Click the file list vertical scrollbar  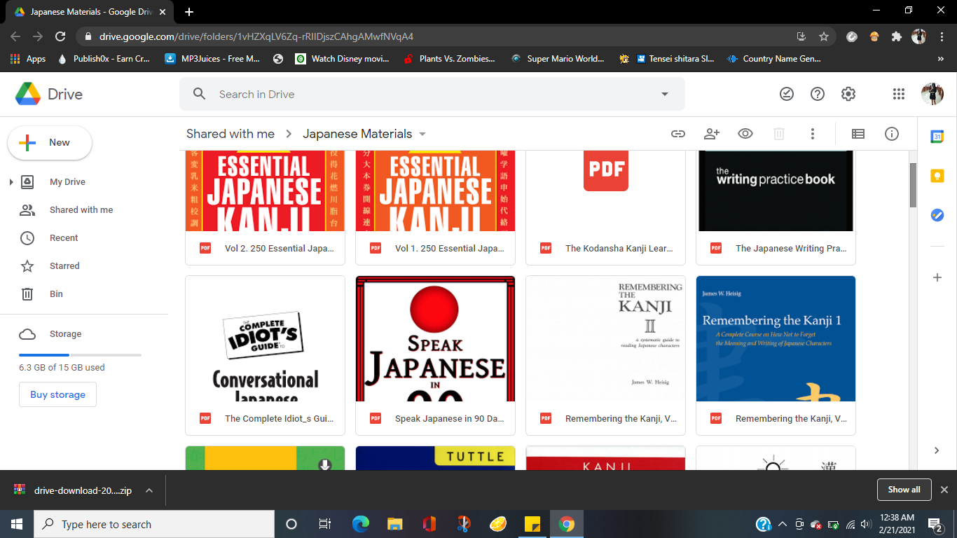click(x=913, y=185)
